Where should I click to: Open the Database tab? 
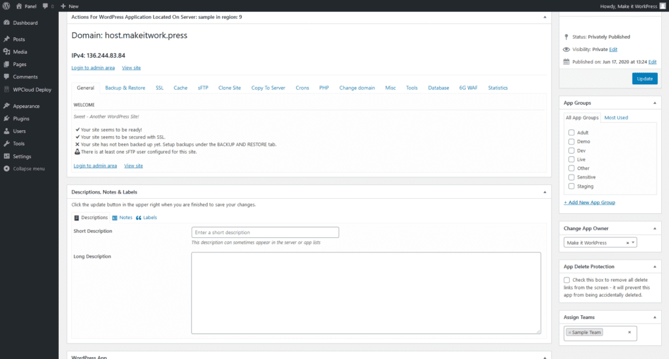438,88
